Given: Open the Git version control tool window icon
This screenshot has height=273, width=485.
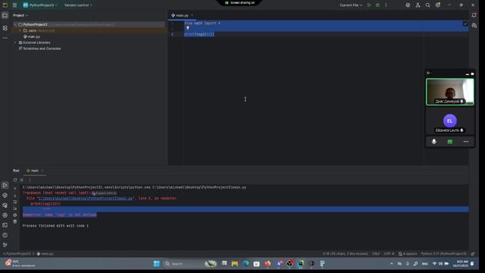Looking at the screenshot, I should click(x=5, y=245).
